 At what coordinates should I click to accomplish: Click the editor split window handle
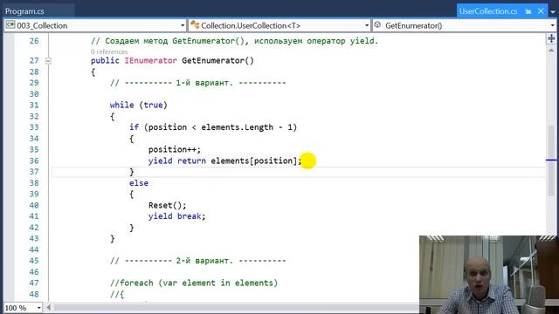click(551, 38)
